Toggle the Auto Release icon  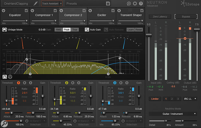[x=106, y=29]
